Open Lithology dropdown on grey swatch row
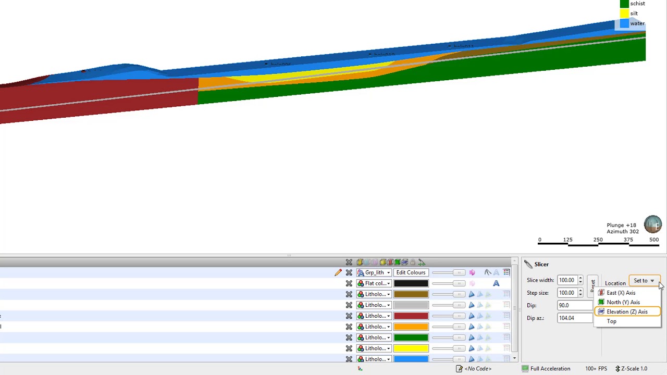The image size is (667, 375). point(374,305)
